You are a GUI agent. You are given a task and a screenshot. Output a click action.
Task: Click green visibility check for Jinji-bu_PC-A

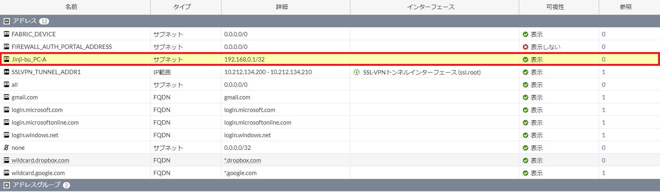526,60
